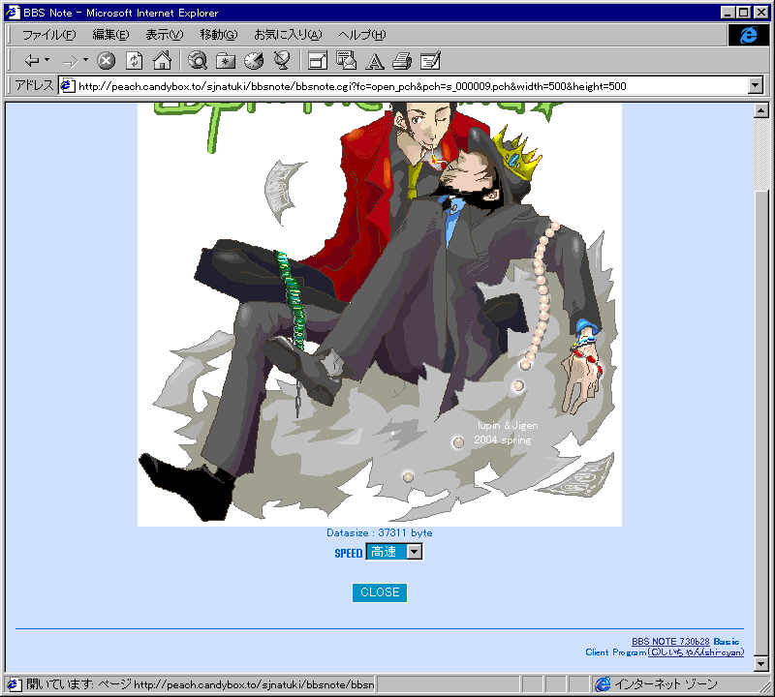Click the scrollbar up arrow

[761, 110]
